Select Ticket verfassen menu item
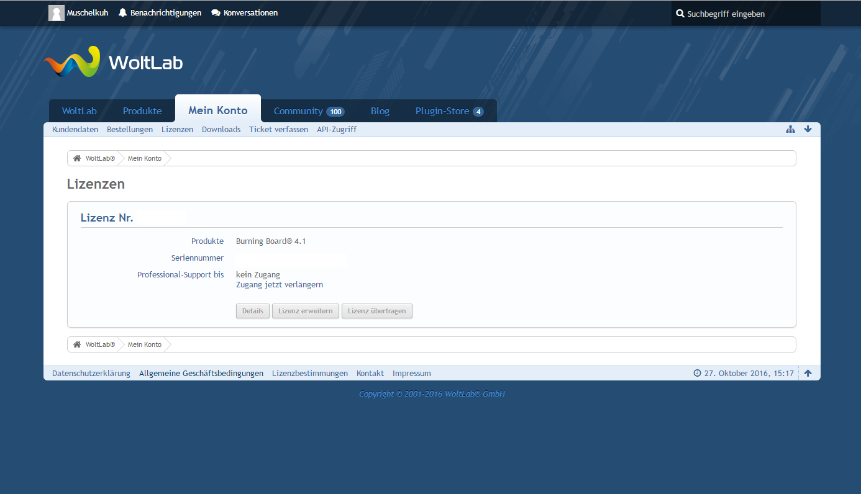The height and width of the screenshot is (494, 861). [278, 130]
